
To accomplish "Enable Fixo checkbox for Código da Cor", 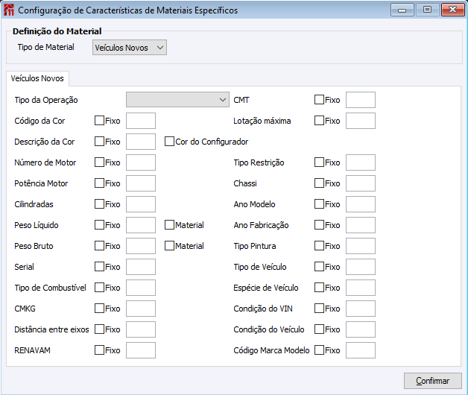I will (100, 121).
